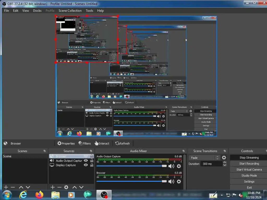This screenshot has width=267, height=200.
Task: Pop out the Scenes dock
Action: 45,151
